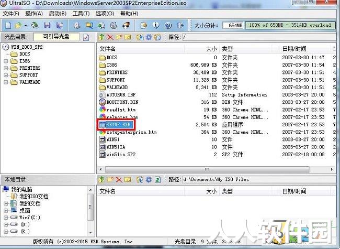Click the Make CD/DVD image icon
Image resolution: width=340 pixels, height=249 pixels.
point(76,25)
